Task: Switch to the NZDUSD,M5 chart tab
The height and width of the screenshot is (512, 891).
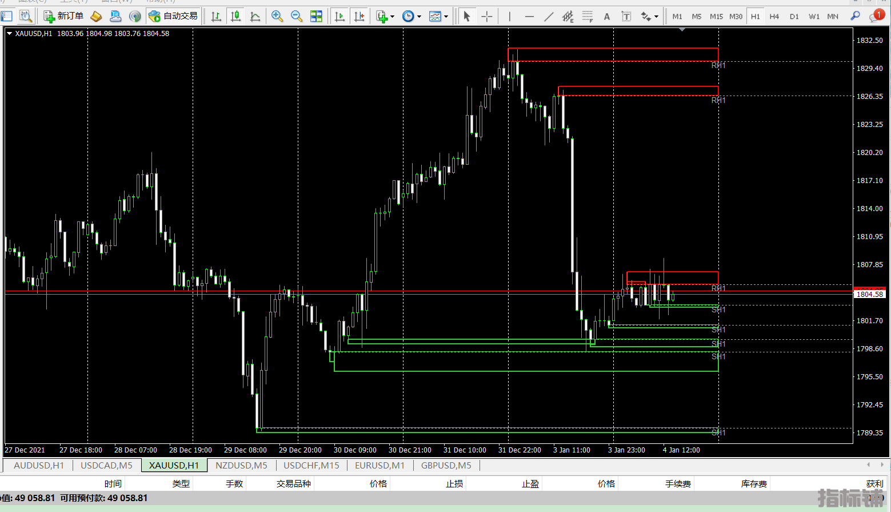Action: coord(241,465)
